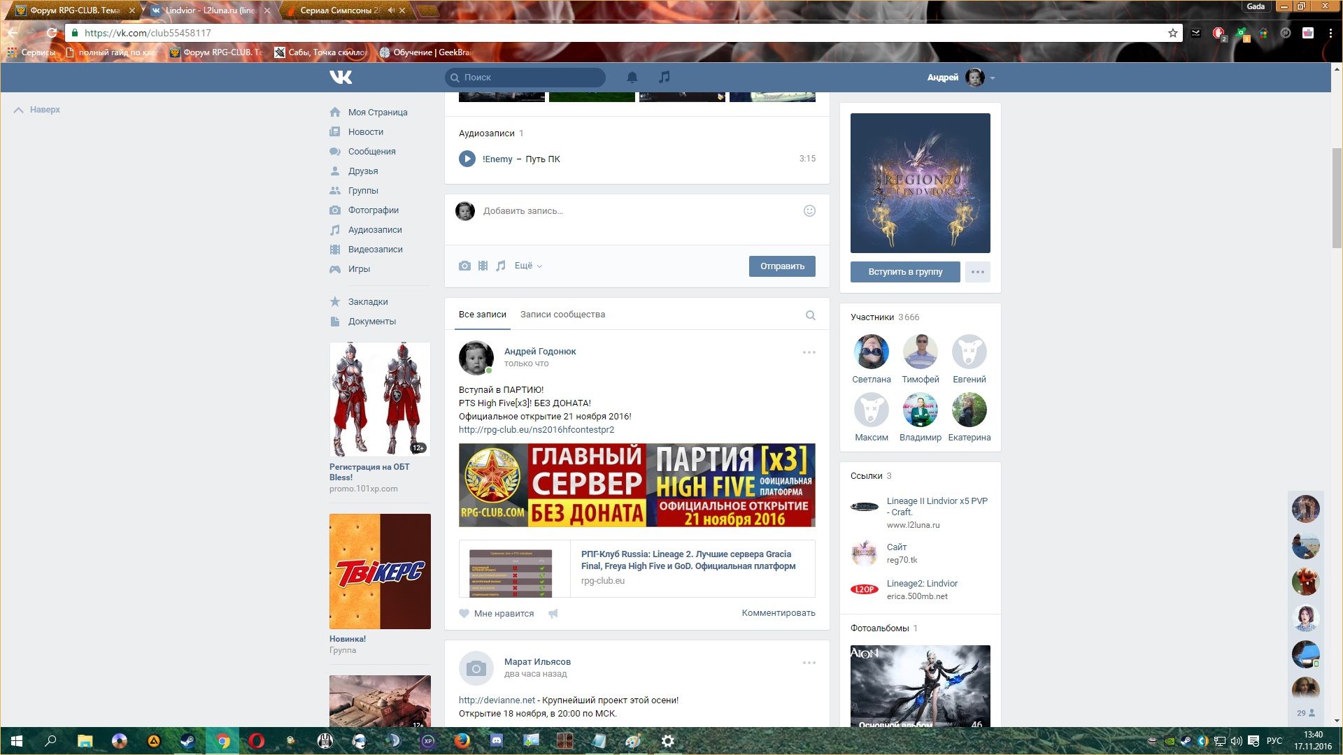Expand the Ещё attachment dropdown

pyautogui.click(x=528, y=266)
